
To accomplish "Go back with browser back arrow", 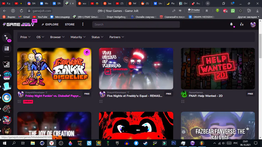I will point(4,11).
